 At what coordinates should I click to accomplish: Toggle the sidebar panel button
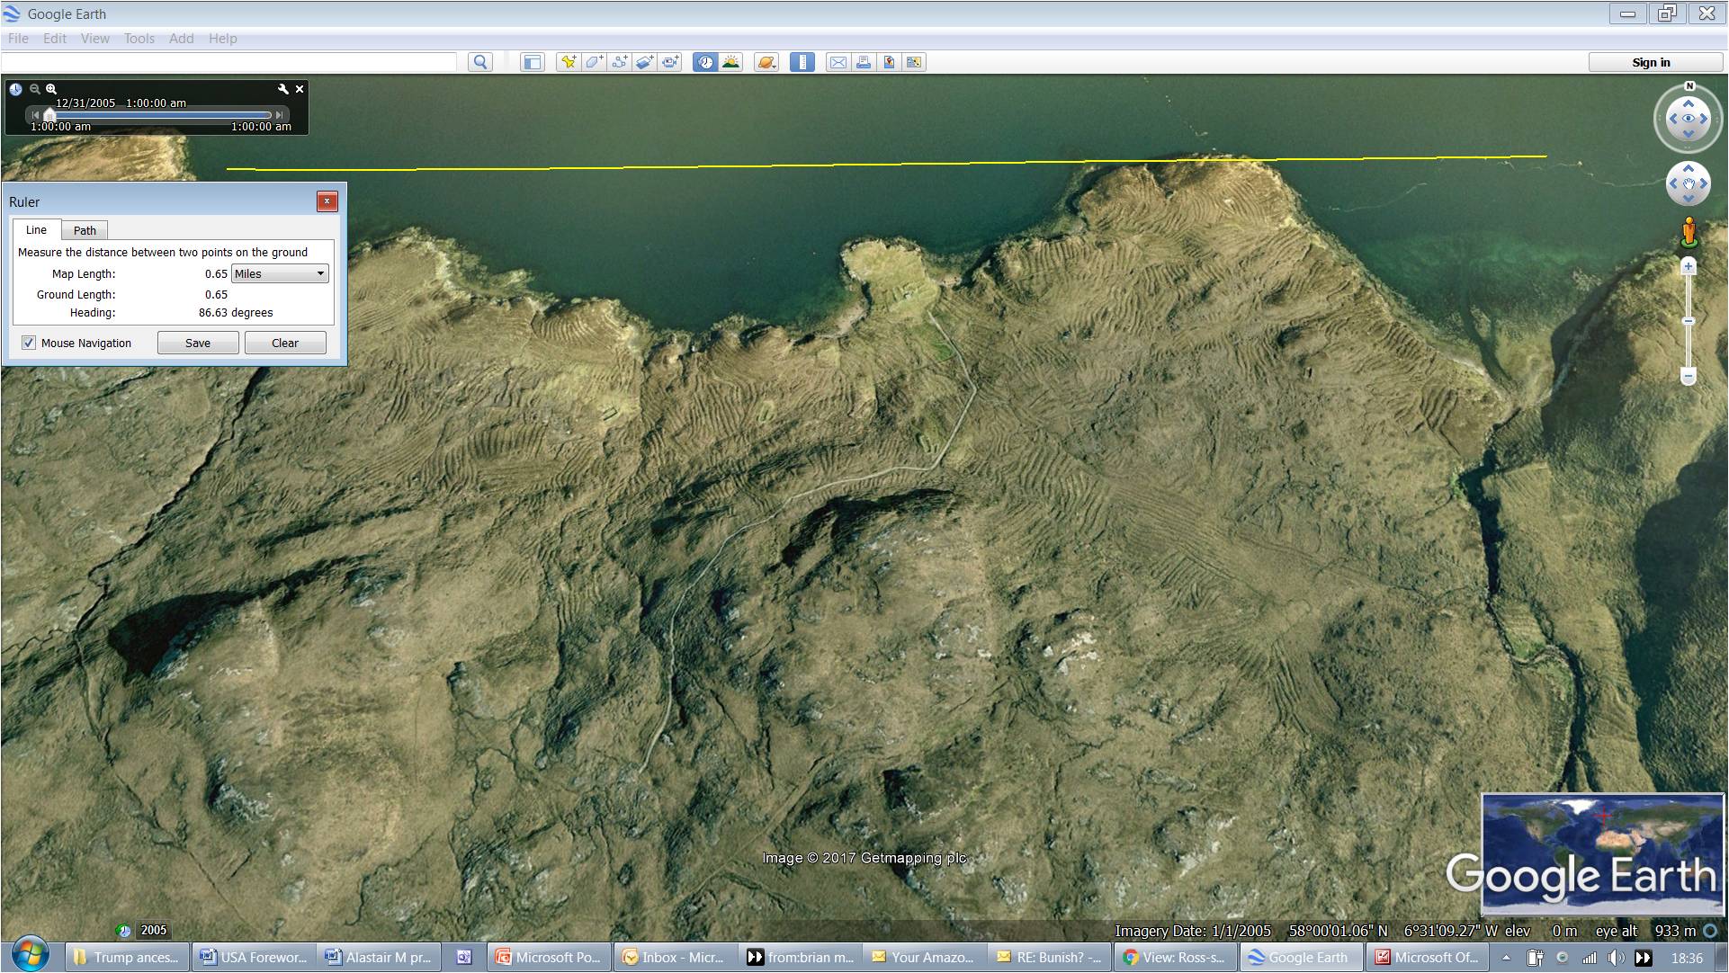533,62
